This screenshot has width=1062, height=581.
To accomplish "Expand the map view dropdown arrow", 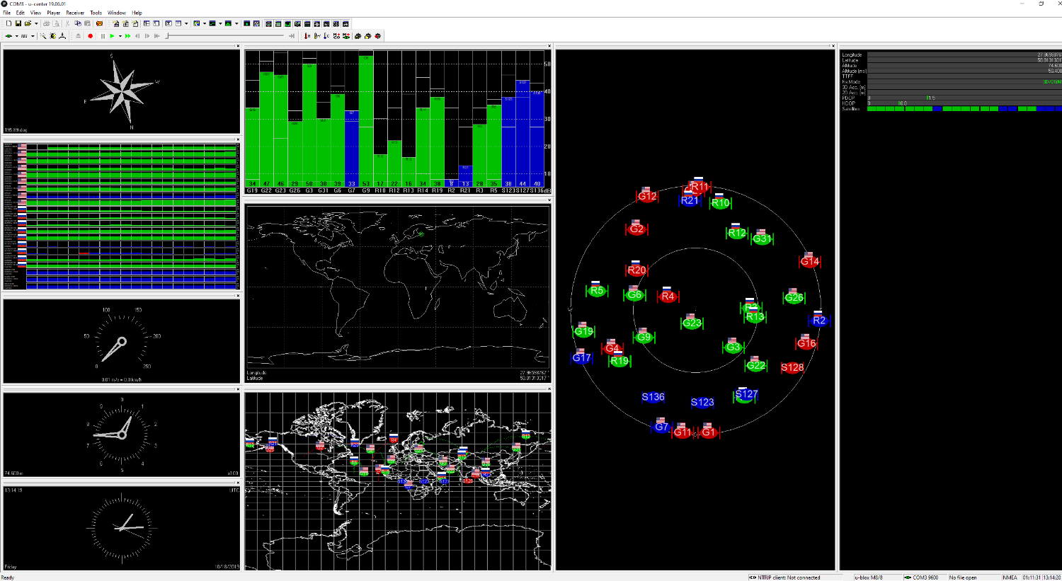I will click(205, 23).
